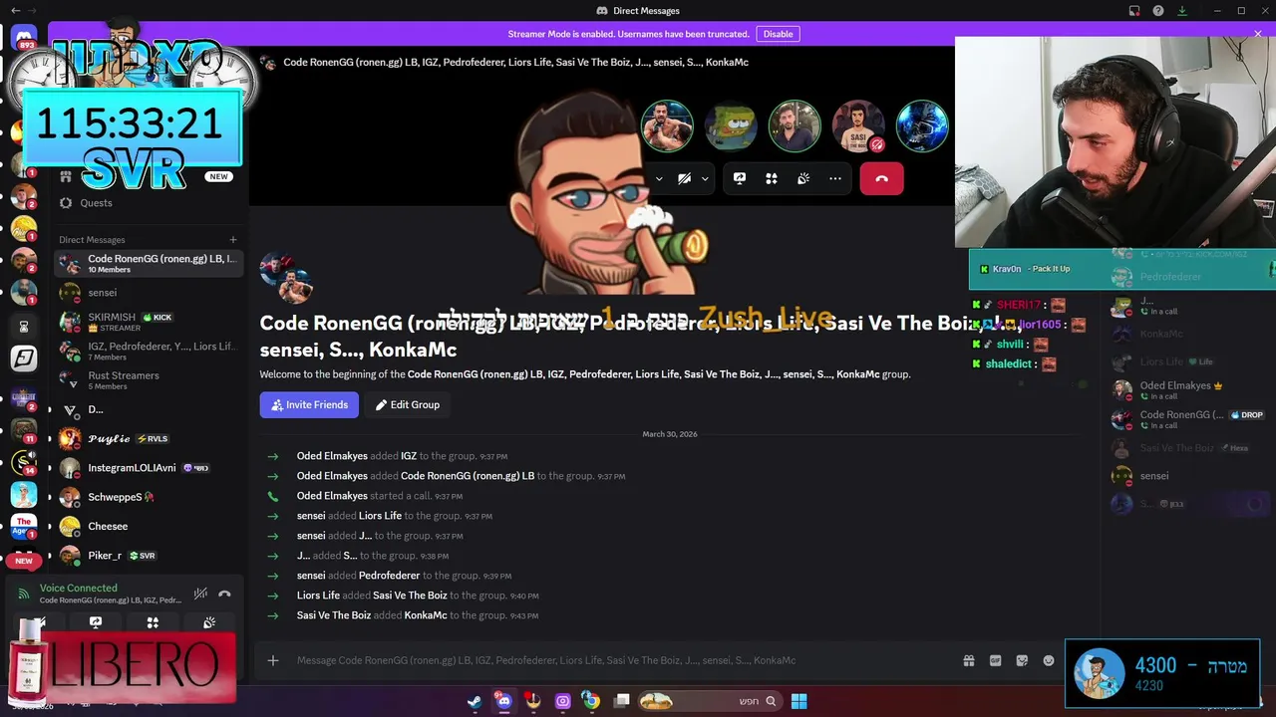1276x717 pixels.
Task: Open Chrome from the Windows taskbar
Action: pos(591,701)
